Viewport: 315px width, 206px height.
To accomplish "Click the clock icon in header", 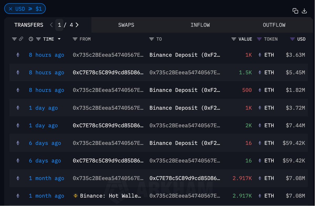I will 31,39.
